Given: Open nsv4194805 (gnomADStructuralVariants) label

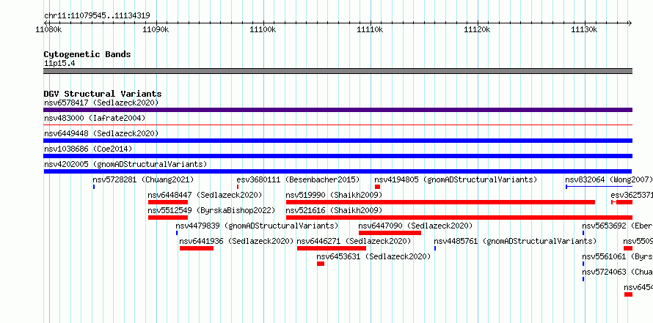Looking at the screenshot, I should tap(456, 179).
